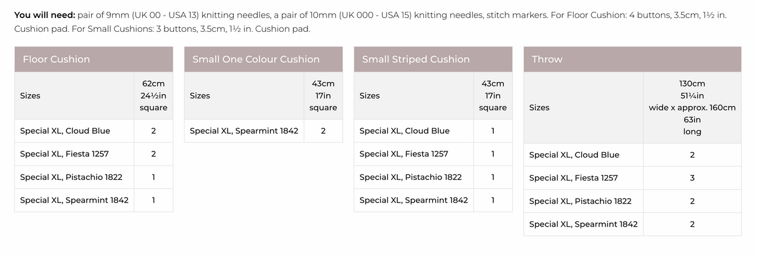Click Spearmint 1842 in Small One Colour table
The width and height of the screenshot is (757, 256).
pyautogui.click(x=244, y=131)
